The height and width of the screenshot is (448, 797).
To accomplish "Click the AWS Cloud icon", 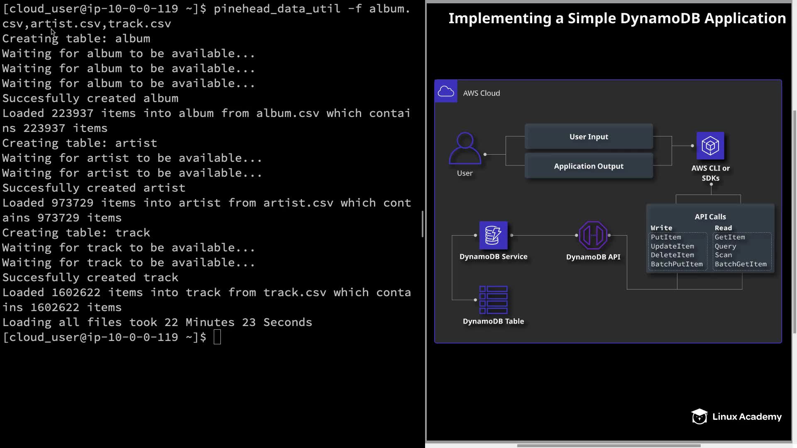I will pyautogui.click(x=446, y=91).
